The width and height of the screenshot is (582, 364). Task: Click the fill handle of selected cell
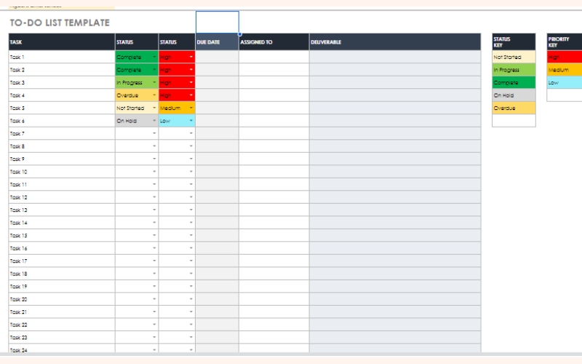click(x=240, y=34)
